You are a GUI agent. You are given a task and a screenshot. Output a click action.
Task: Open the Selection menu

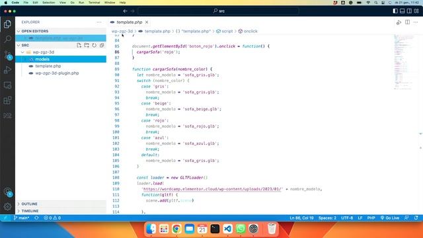(x=48, y=3)
